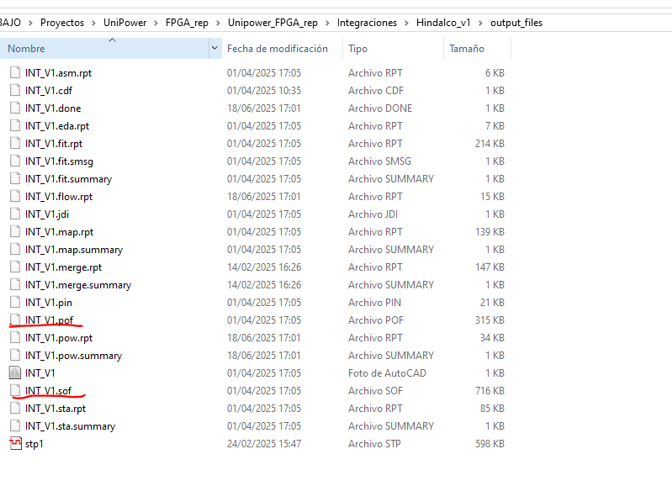
Task: Click the INT_V1.merge.summary file icon
Action: pyautogui.click(x=15, y=284)
